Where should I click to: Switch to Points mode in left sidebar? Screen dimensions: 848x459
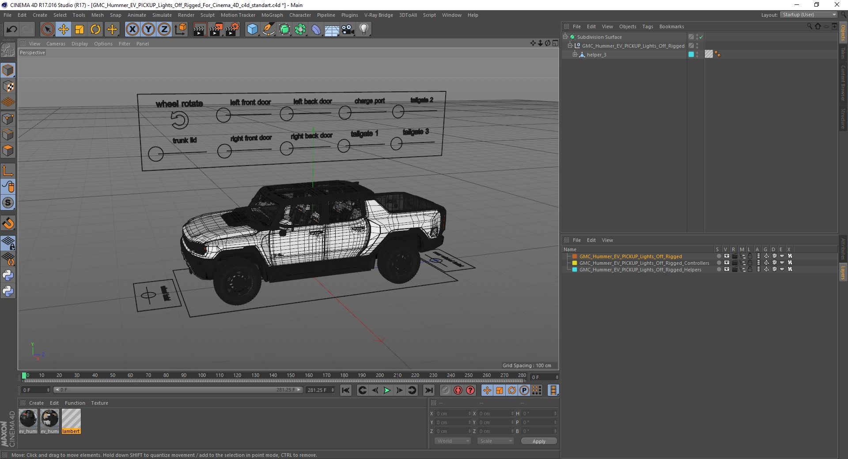8,118
